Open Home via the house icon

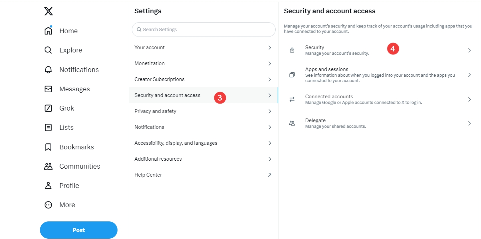(49, 31)
